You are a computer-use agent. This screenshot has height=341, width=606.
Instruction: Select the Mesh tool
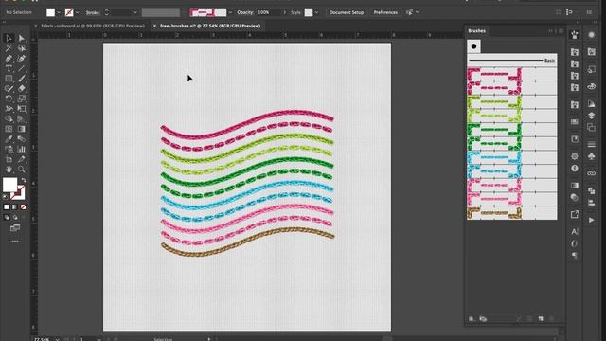tap(9, 129)
